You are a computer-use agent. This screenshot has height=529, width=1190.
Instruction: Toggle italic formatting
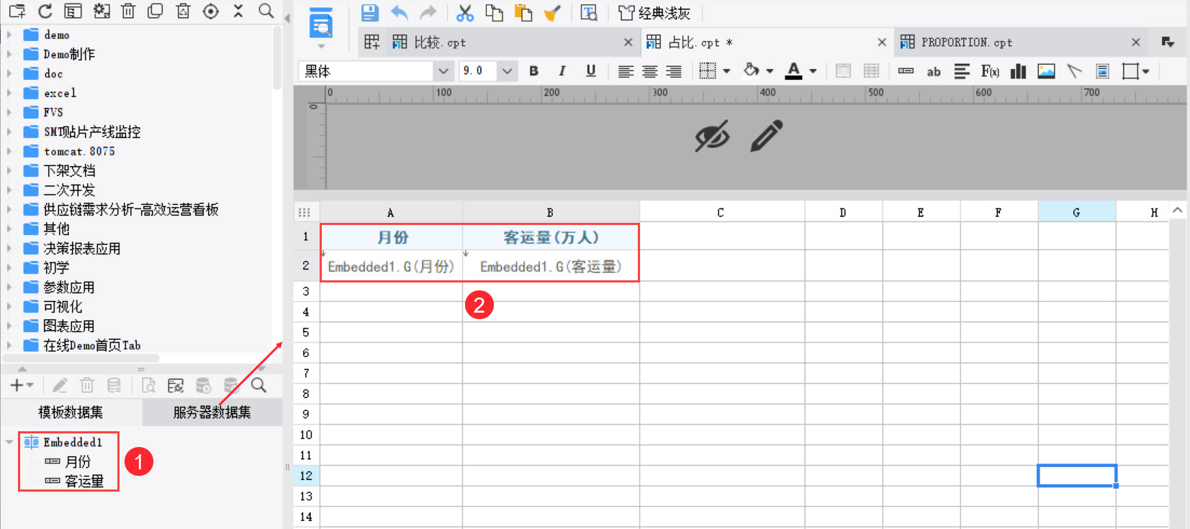pos(562,70)
